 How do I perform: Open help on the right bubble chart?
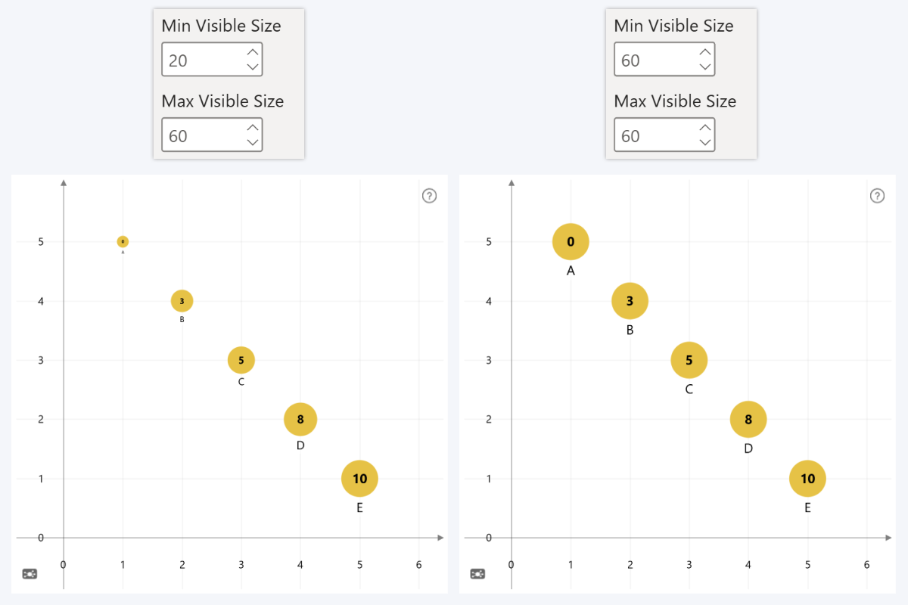tap(877, 195)
